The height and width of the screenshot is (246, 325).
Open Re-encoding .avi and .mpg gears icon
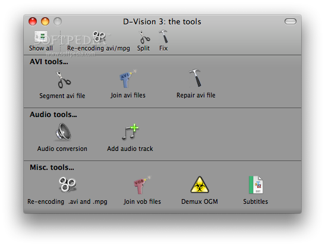pos(68,184)
